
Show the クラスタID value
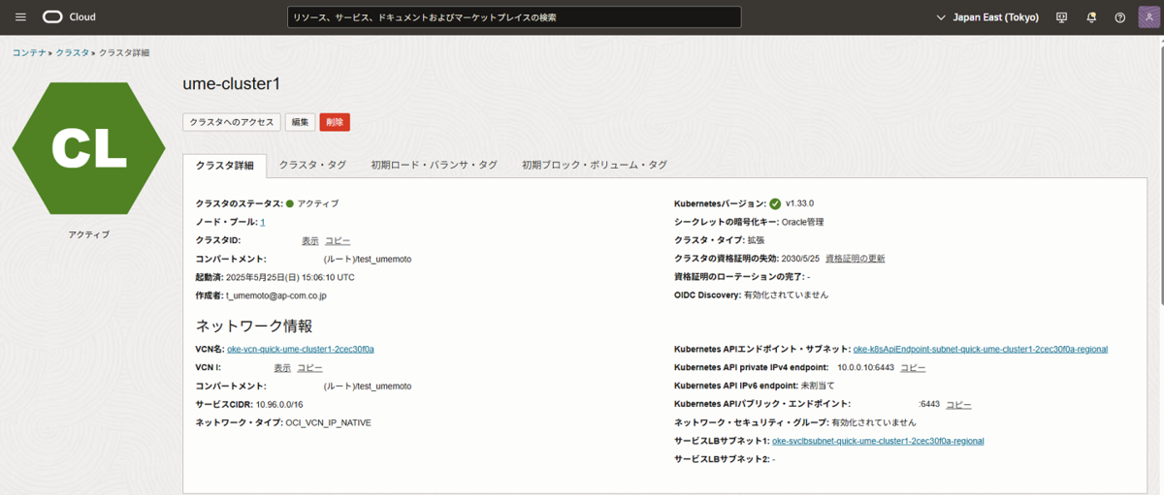[310, 240]
